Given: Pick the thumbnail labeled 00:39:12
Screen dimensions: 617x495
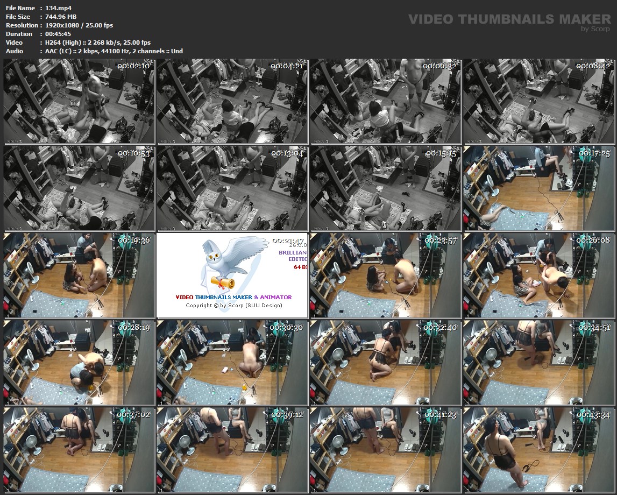Looking at the screenshot, I should tap(232, 450).
